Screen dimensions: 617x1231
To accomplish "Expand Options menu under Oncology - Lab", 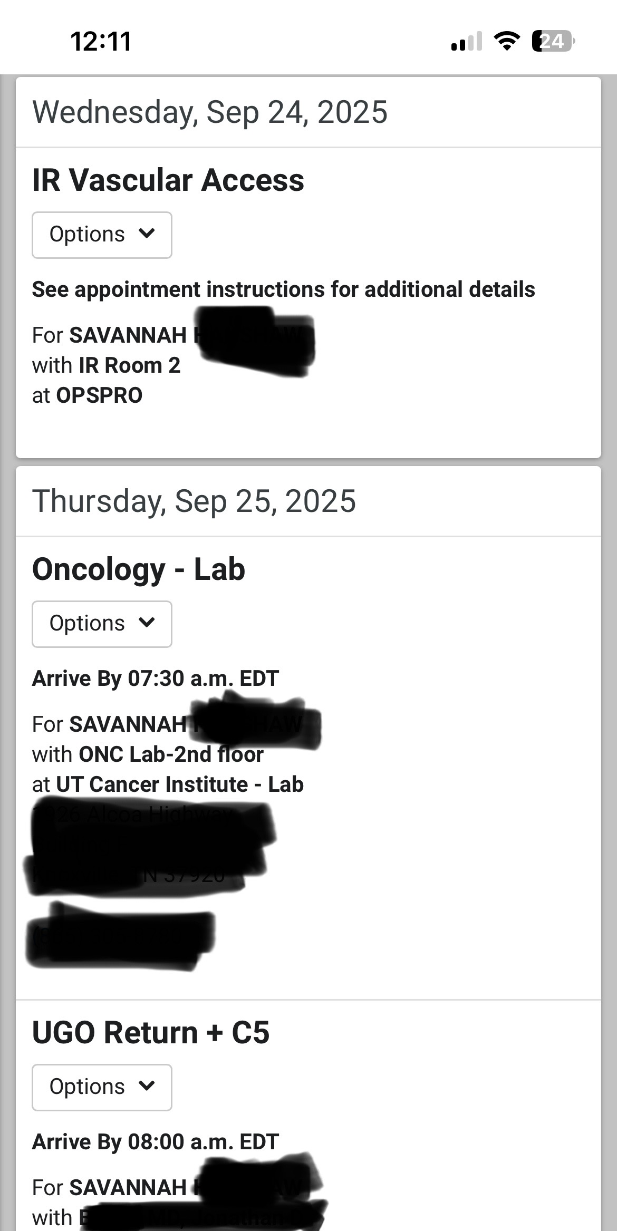I will coord(102,624).
